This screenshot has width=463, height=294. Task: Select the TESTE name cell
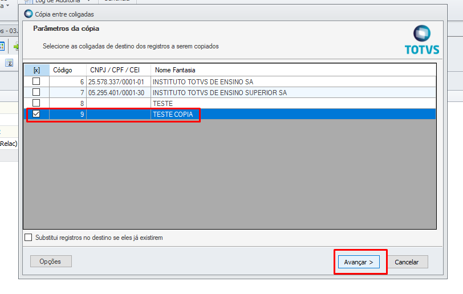click(293, 103)
